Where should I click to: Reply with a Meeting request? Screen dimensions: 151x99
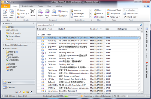63,11
